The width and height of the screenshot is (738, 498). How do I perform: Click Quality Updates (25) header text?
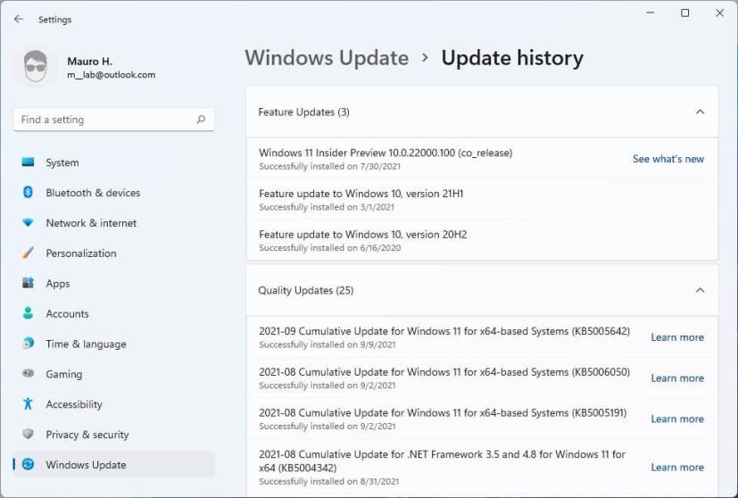[x=305, y=290]
